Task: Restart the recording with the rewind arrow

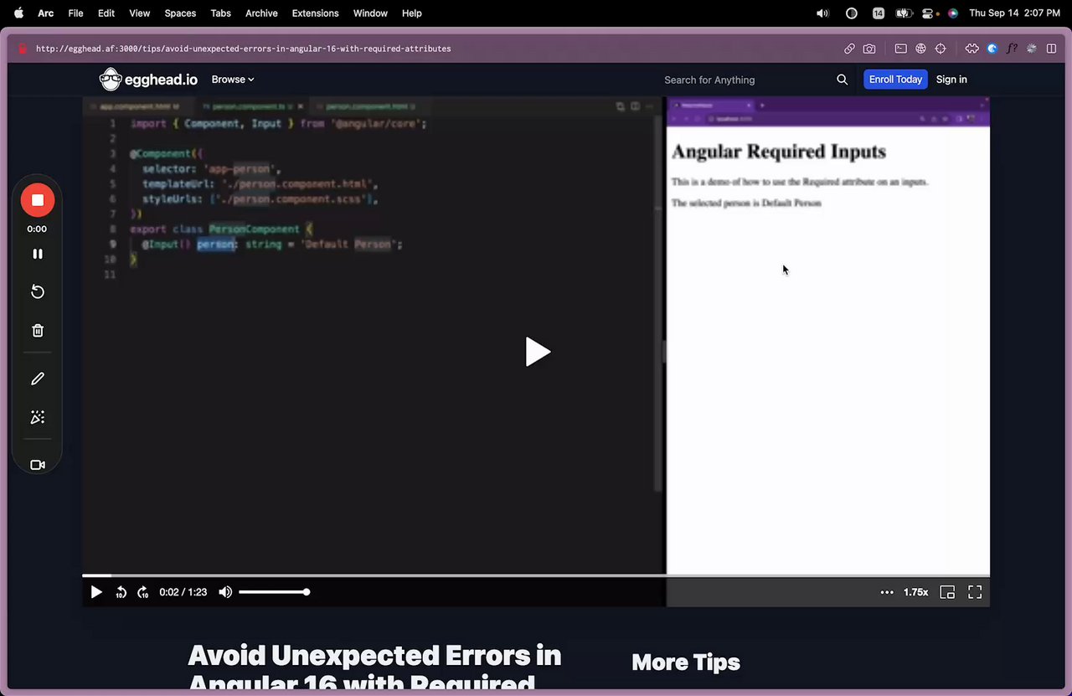Action: [x=38, y=291]
